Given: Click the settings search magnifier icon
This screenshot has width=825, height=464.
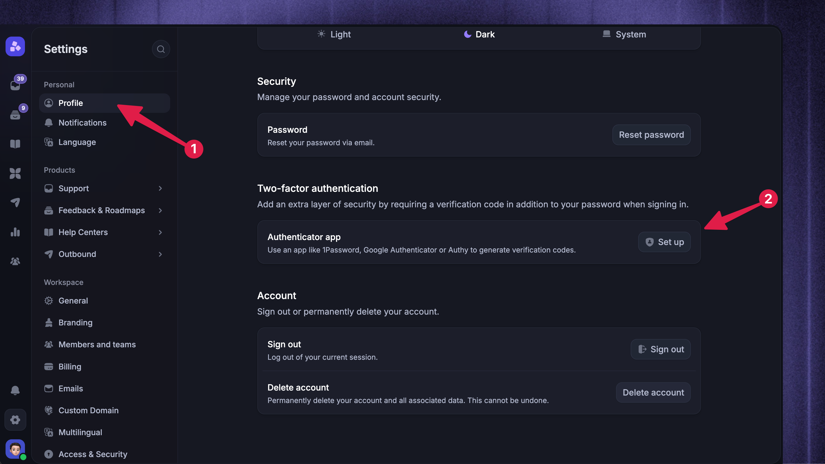Looking at the screenshot, I should coord(161,49).
